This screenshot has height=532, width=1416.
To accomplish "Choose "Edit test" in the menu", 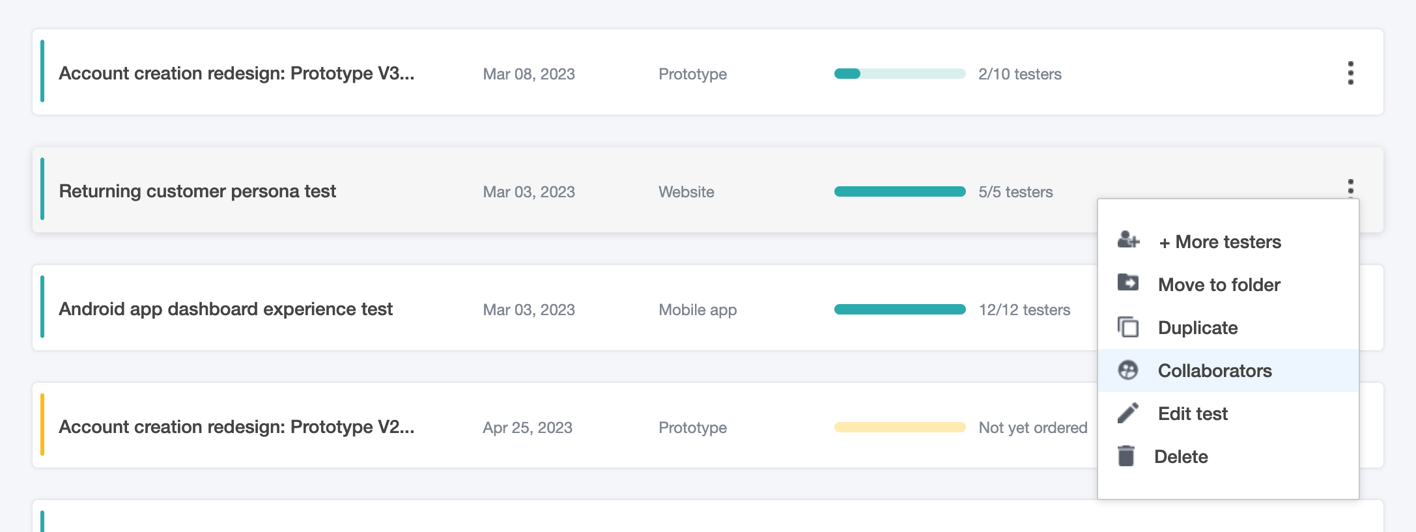I will click(1192, 414).
